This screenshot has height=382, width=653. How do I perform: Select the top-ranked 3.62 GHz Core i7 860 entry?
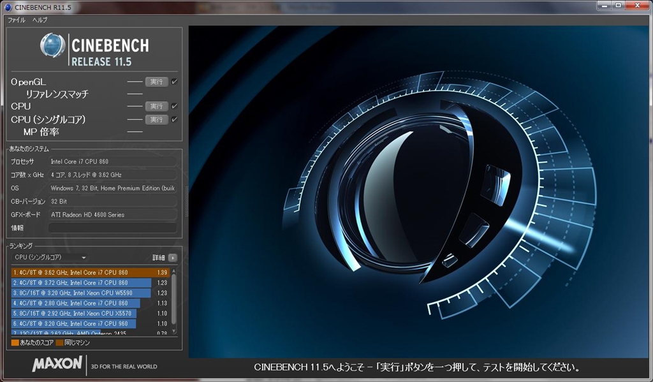89,272
